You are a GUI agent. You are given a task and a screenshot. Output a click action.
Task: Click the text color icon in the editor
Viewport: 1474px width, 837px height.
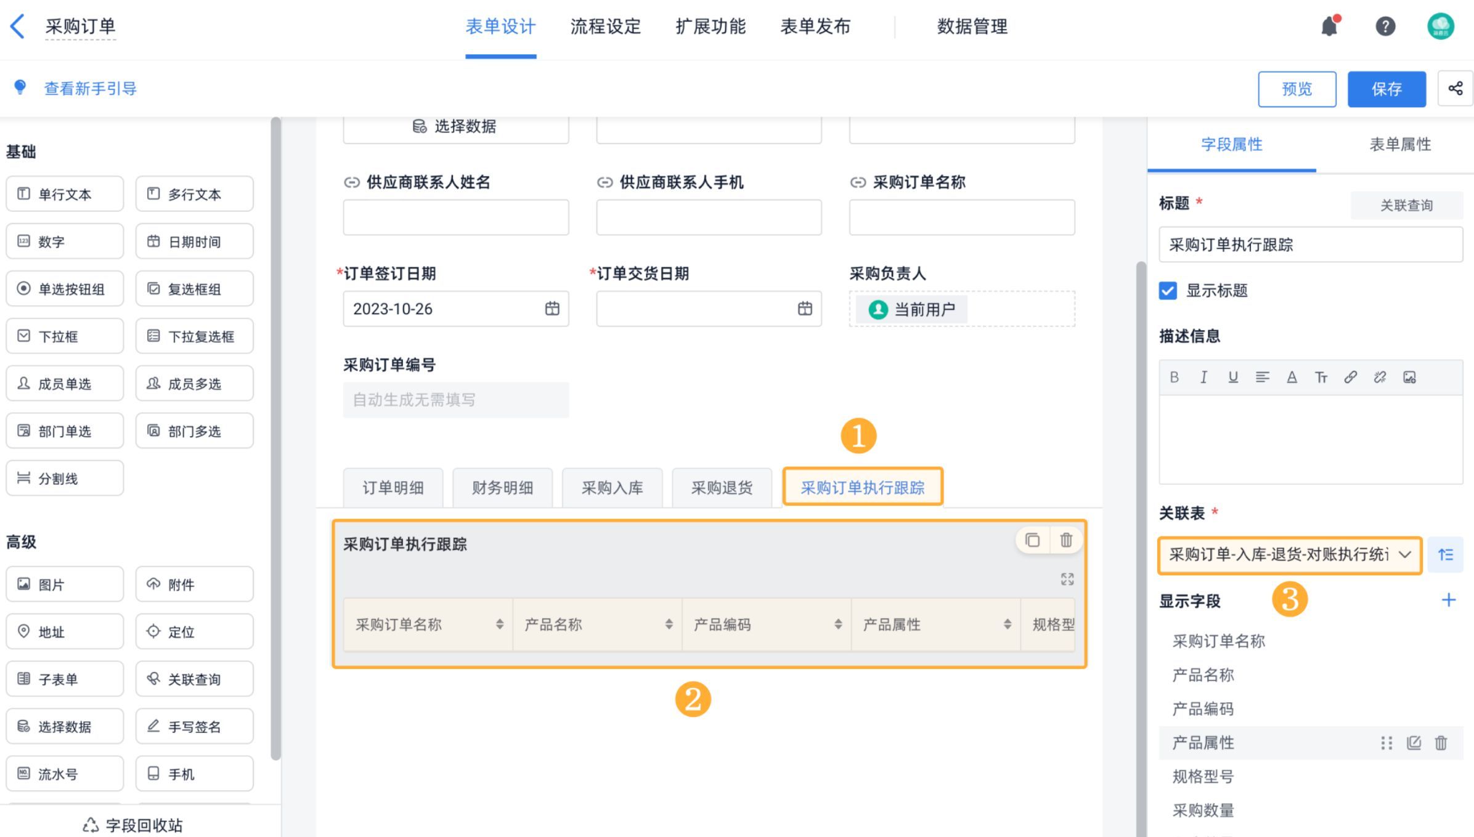(x=1292, y=377)
